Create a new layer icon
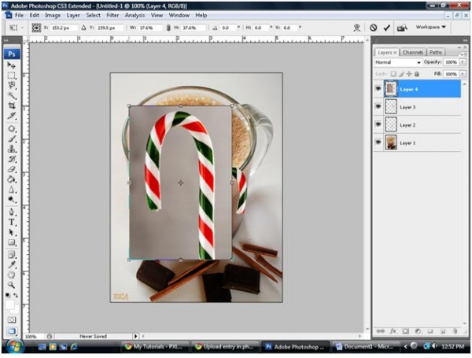The image size is (472, 358). pos(442,331)
